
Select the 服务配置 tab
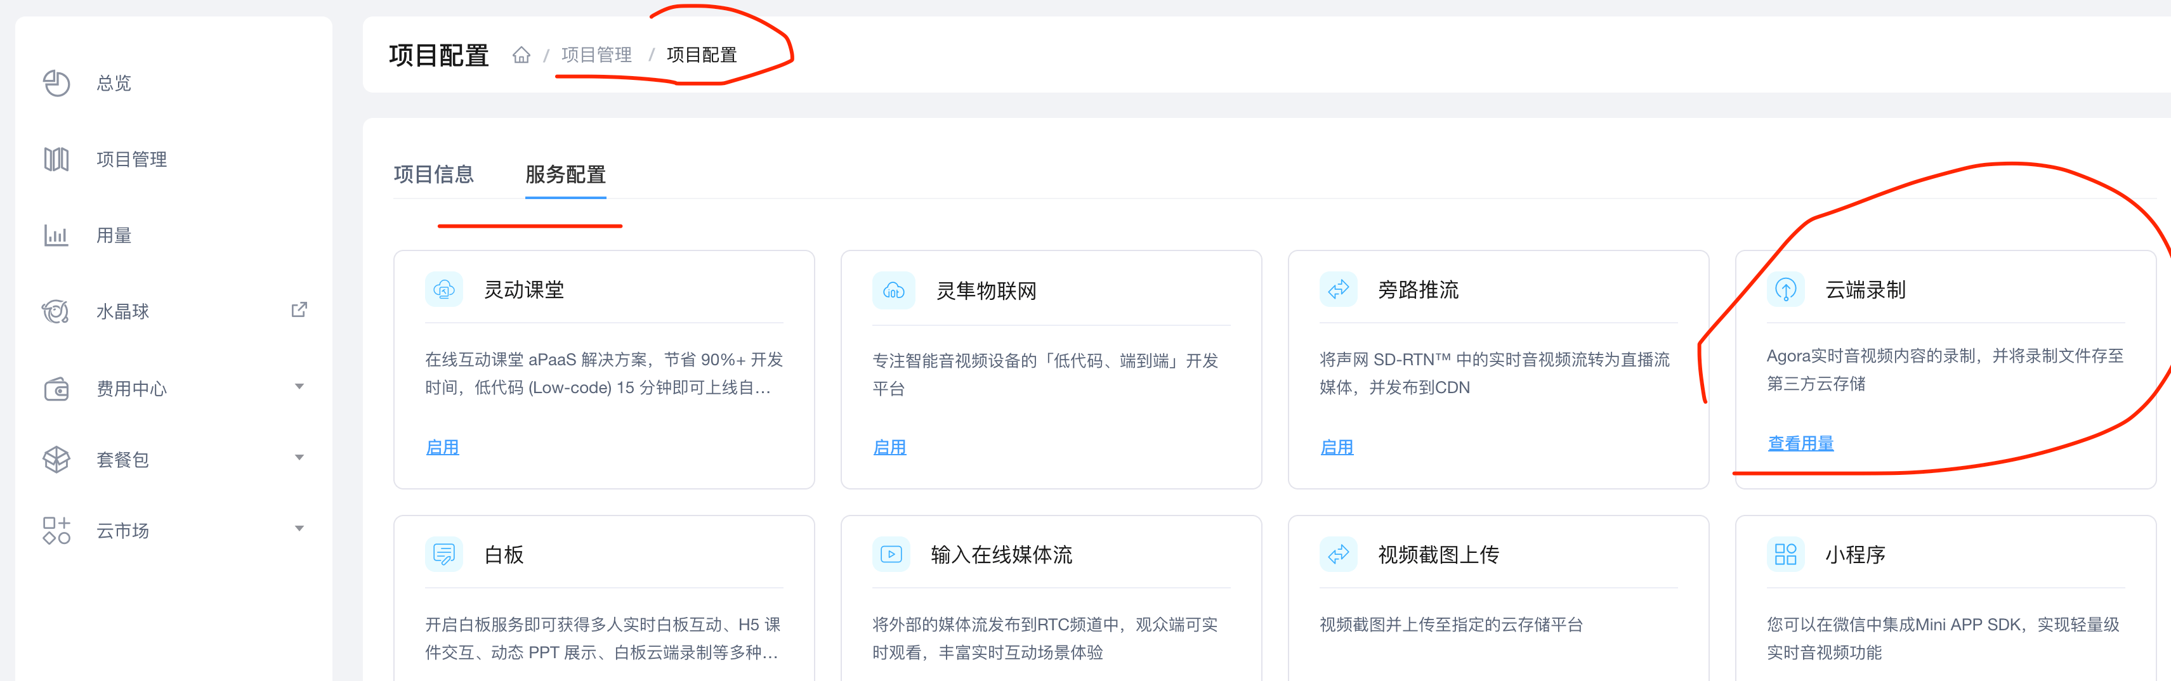tap(565, 174)
